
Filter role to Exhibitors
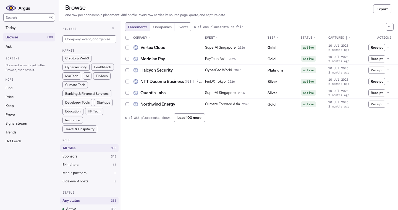(89, 165)
